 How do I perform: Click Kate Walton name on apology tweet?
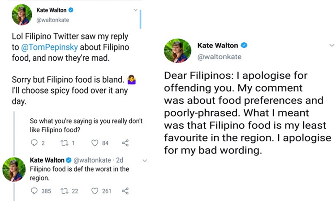click(217, 45)
